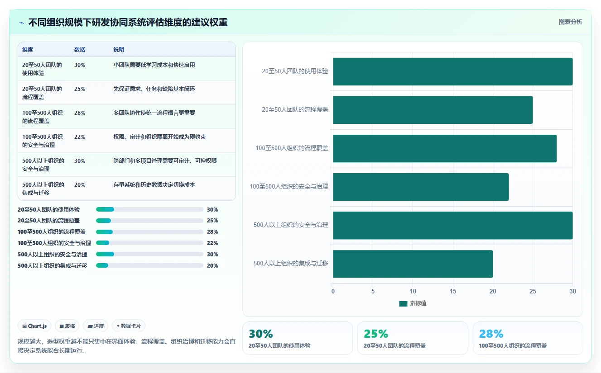The width and height of the screenshot is (601, 373).
Task: Click the 指标值 legend color box
Action: [x=403, y=304]
